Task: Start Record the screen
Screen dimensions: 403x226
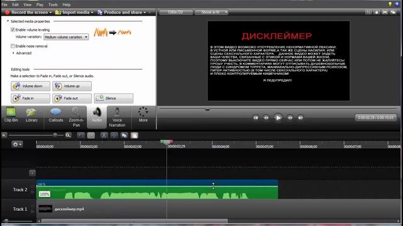Action: point(26,13)
